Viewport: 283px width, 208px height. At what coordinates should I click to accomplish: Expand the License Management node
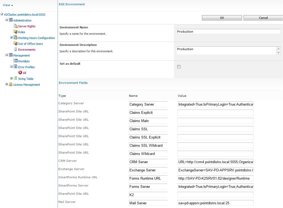click(x=7, y=84)
